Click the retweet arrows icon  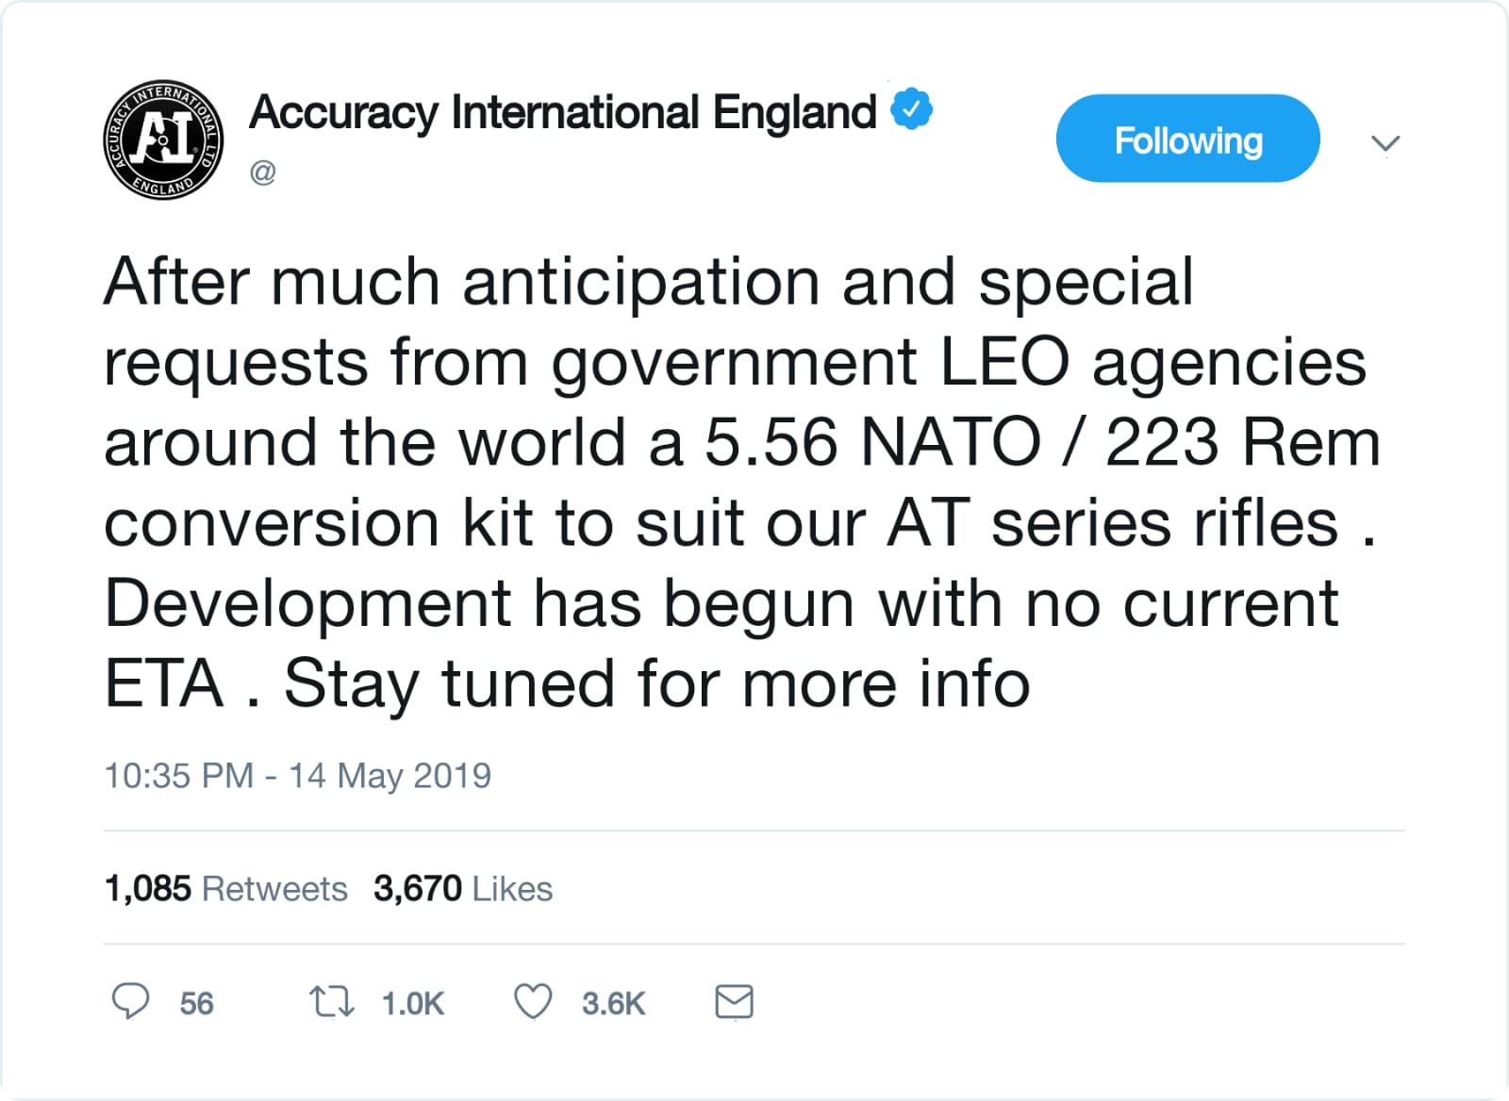point(331,1001)
